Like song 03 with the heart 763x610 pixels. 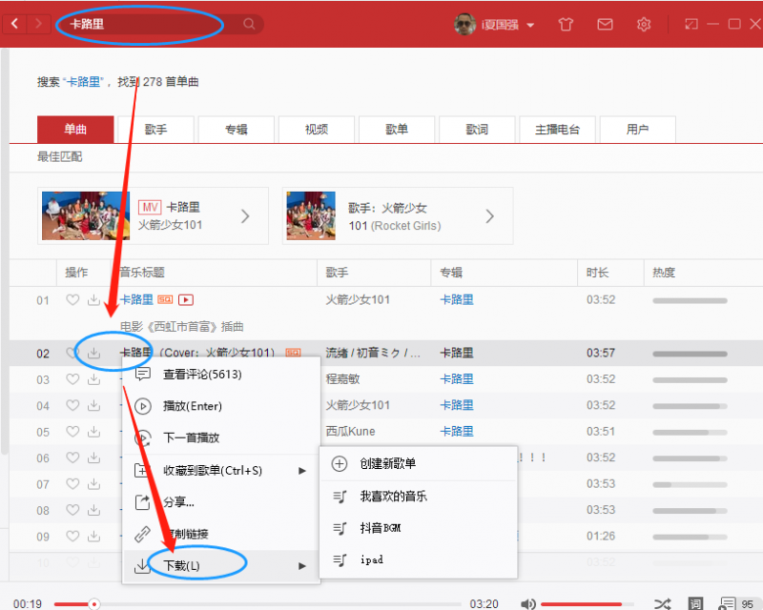point(72,379)
